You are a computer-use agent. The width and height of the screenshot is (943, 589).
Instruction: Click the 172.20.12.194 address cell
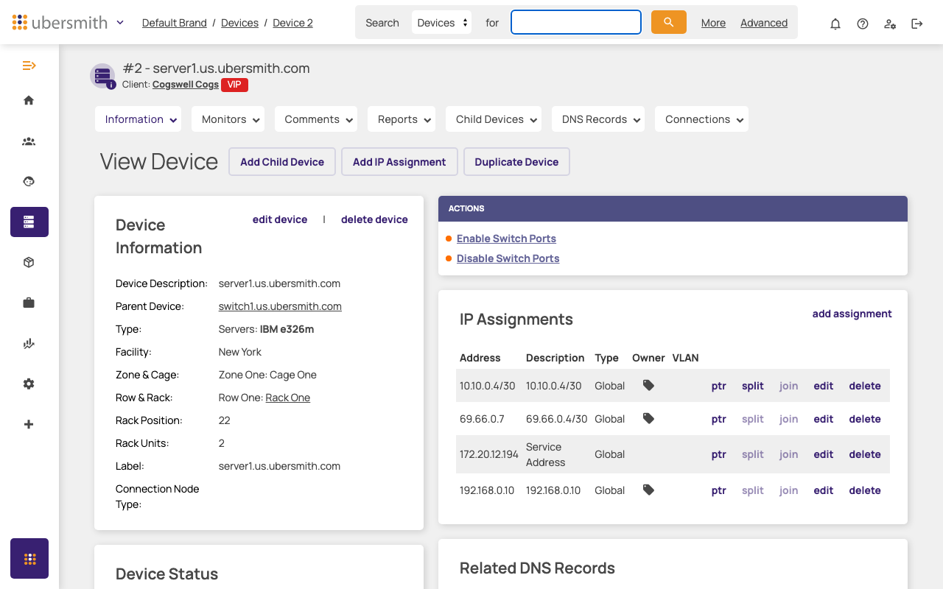click(489, 454)
